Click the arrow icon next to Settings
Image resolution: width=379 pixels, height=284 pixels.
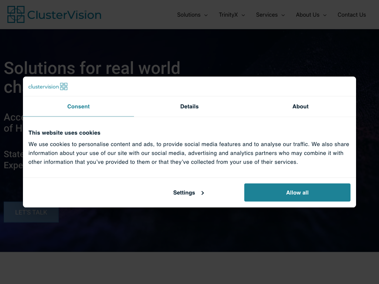203,193
